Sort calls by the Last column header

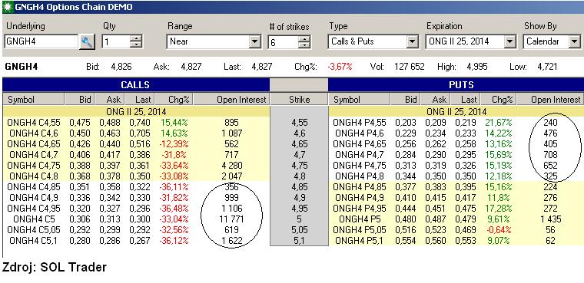click(140, 99)
